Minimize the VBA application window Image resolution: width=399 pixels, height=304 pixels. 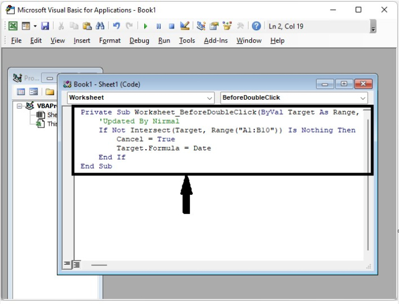(x=333, y=10)
